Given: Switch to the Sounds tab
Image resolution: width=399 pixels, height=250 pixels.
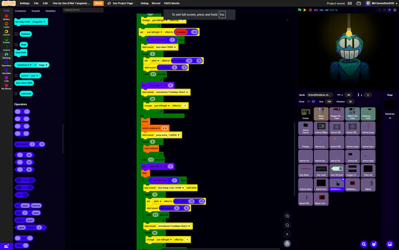Looking at the screenshot, I should pos(35,11).
